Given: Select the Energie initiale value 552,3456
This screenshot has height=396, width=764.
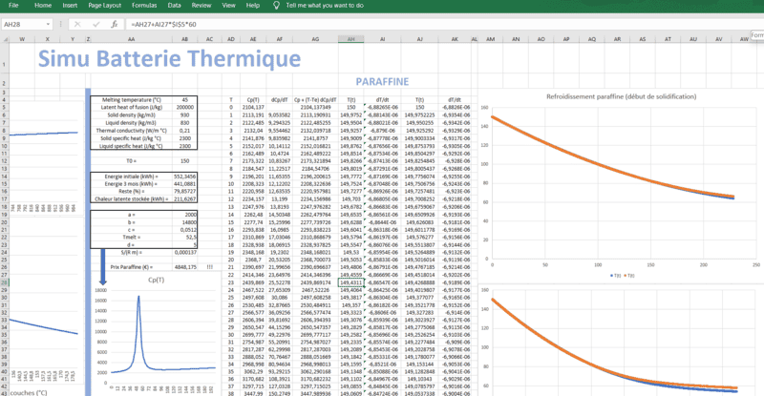Looking at the screenshot, I should [184, 177].
